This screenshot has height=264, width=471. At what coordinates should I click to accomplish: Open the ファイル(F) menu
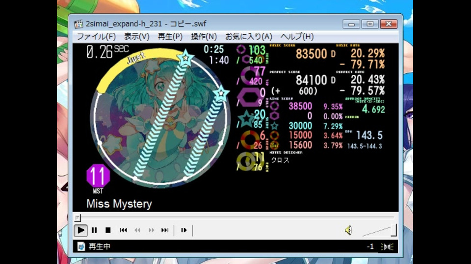tap(96, 37)
